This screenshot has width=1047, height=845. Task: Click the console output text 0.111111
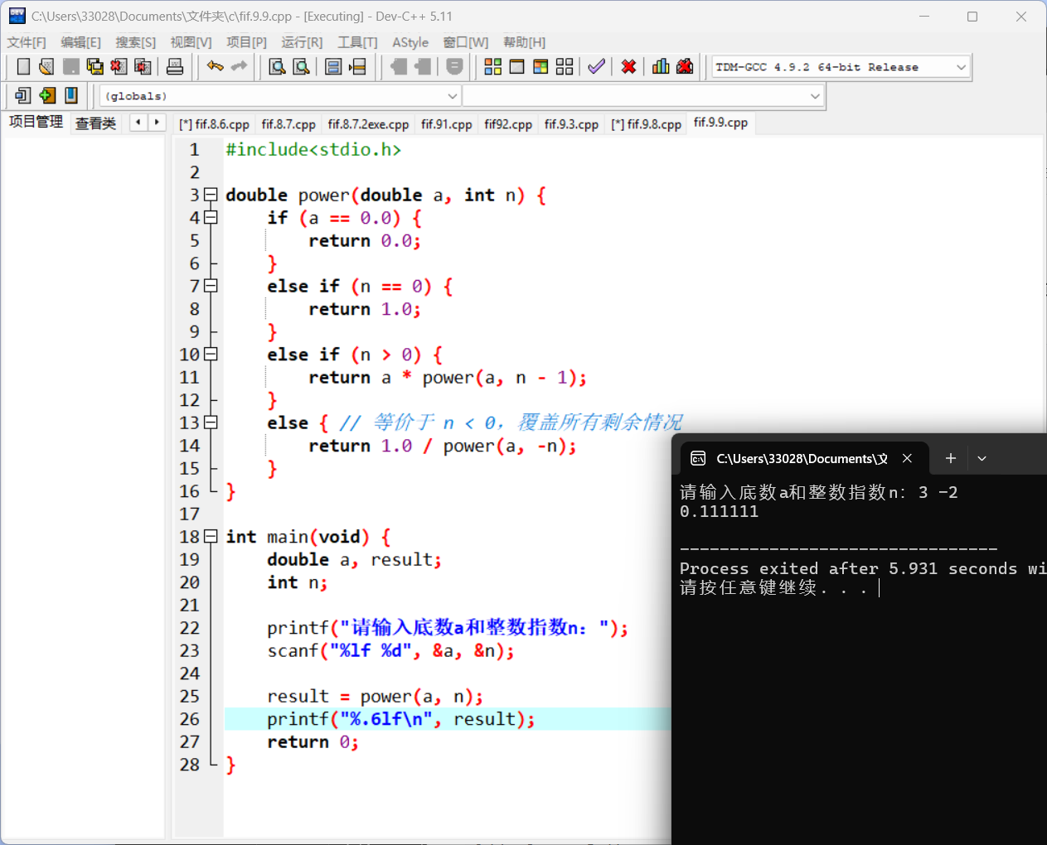coord(719,511)
